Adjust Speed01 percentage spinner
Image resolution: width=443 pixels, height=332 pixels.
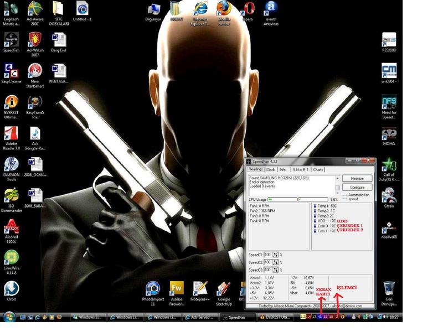coord(275,255)
